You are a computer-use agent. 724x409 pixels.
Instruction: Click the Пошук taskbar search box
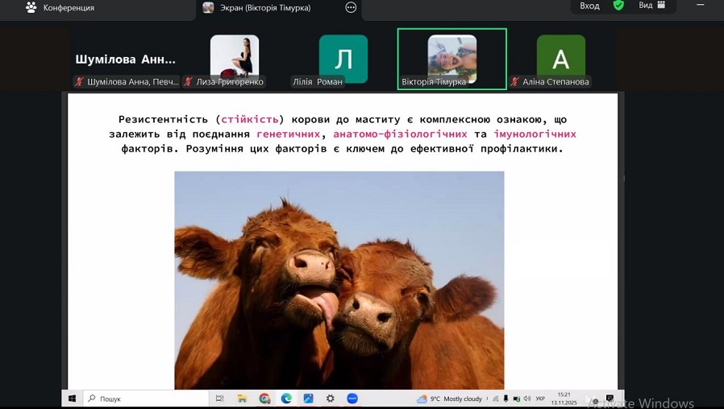tap(145, 399)
